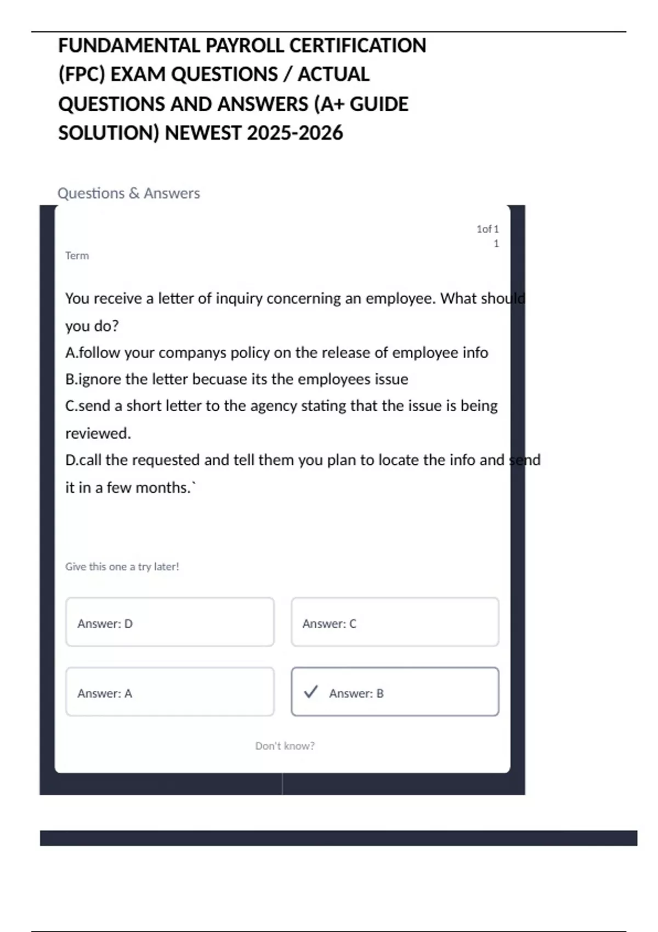
Task: Choose the "Answer: A" option box
Action: [169, 692]
